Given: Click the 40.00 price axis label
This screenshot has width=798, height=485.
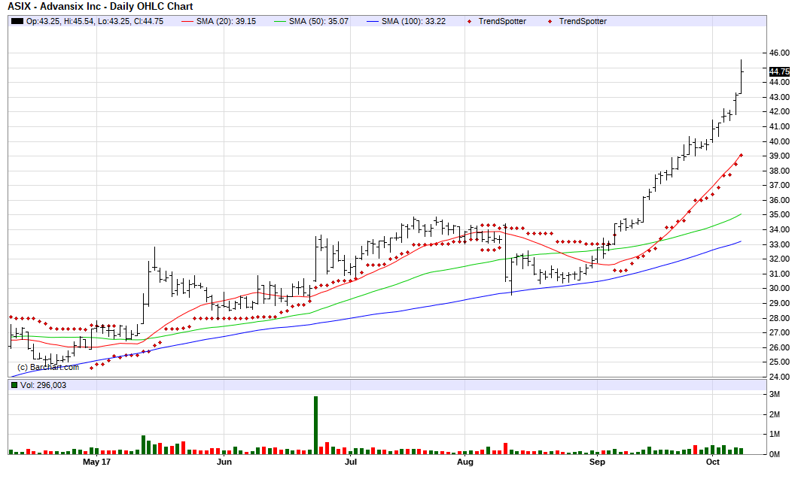Looking at the screenshot, I should click(779, 141).
